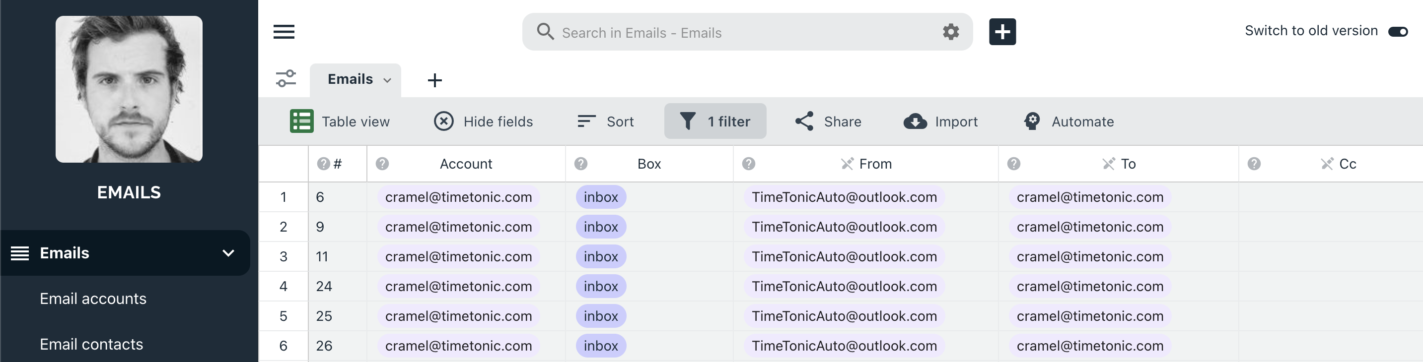Viewport: 1423px width, 362px height.
Task: Open the hamburger menu icon beside search
Action: [x=284, y=32]
